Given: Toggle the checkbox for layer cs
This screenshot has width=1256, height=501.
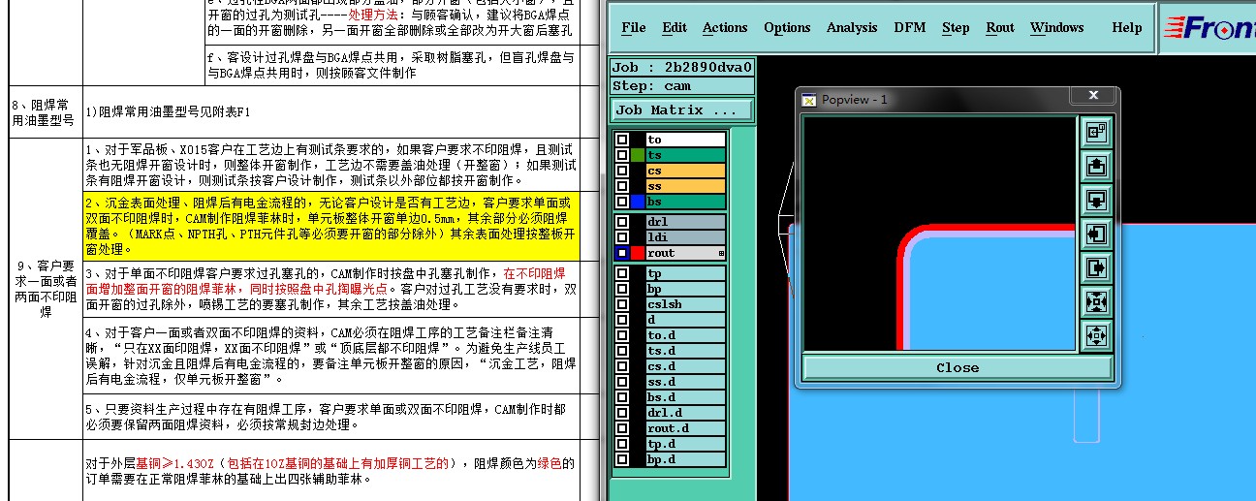Looking at the screenshot, I should tap(621, 171).
